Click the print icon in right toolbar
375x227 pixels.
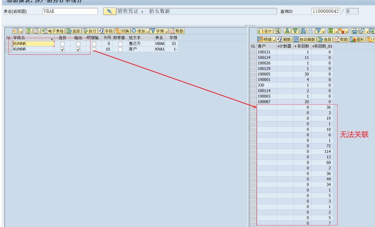tap(355, 31)
